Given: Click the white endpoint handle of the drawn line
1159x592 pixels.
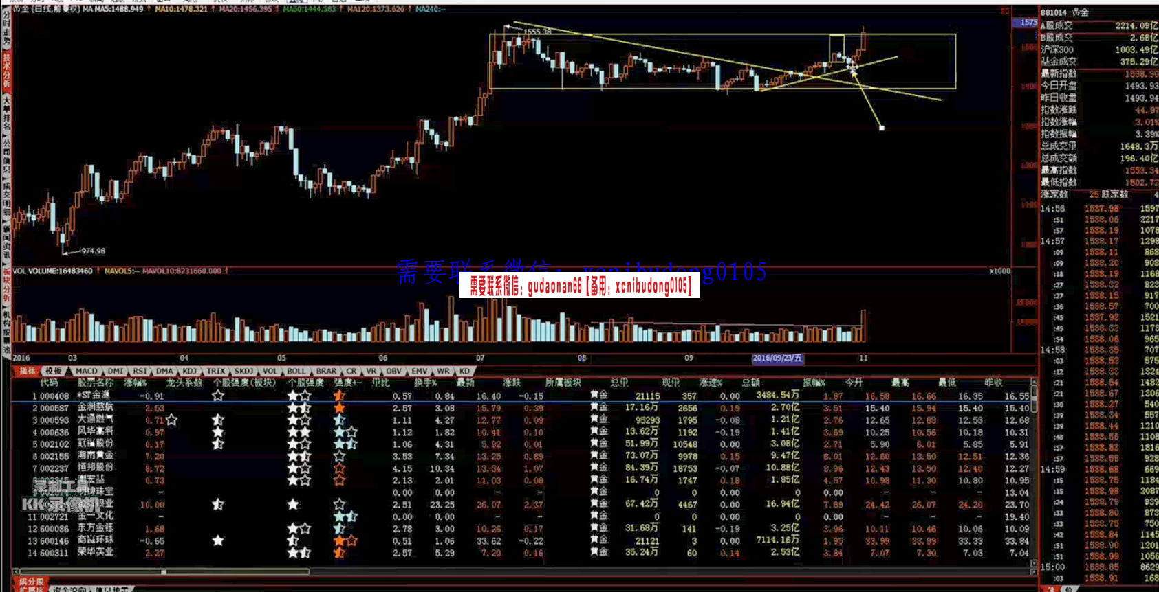Looking at the screenshot, I should coord(882,128).
